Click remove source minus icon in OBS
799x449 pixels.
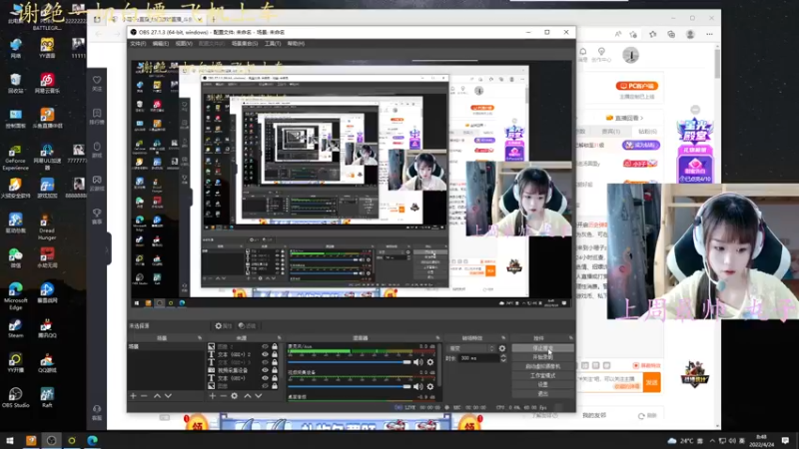223,395
